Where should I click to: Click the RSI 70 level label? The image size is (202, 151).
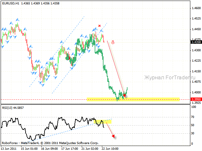coord(193,117)
